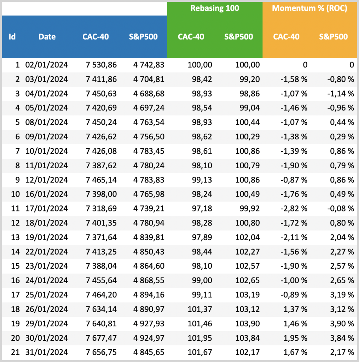Select the cell showing 4 864,60
The width and height of the screenshot is (359, 362).
click(x=149, y=266)
